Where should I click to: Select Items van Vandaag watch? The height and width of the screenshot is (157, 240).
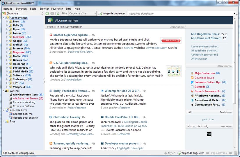pyautogui.click(x=24, y=102)
